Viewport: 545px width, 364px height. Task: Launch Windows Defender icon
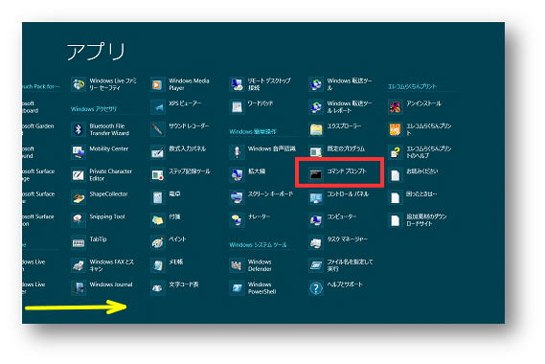click(237, 265)
